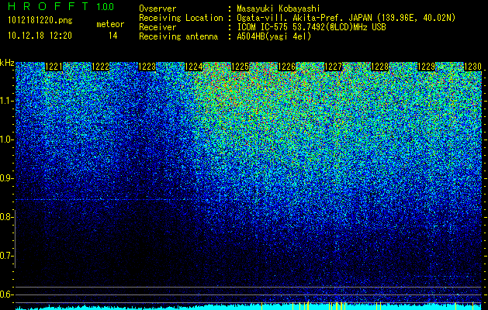This screenshot has height=310, width=488.
Task: Click the 1225 time marker label
Action: [x=241, y=67]
